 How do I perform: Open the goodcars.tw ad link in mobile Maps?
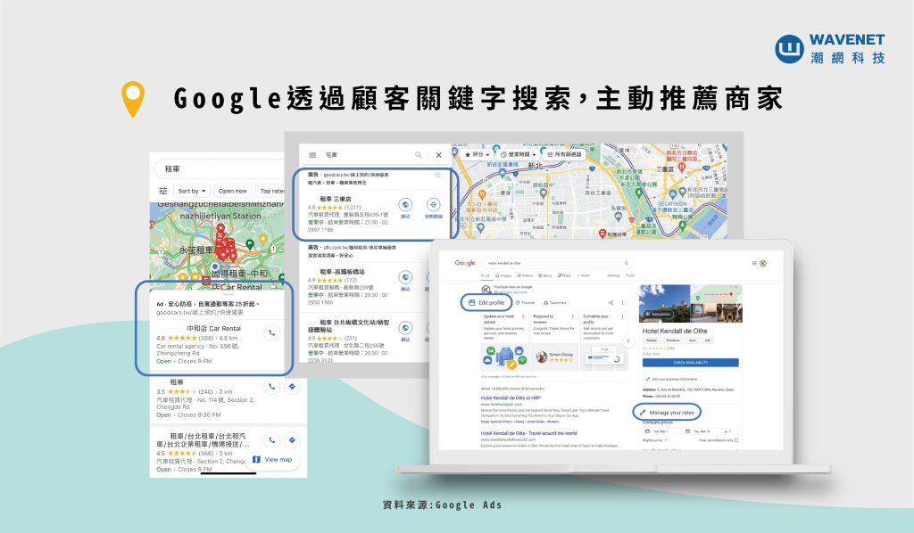pos(200,313)
